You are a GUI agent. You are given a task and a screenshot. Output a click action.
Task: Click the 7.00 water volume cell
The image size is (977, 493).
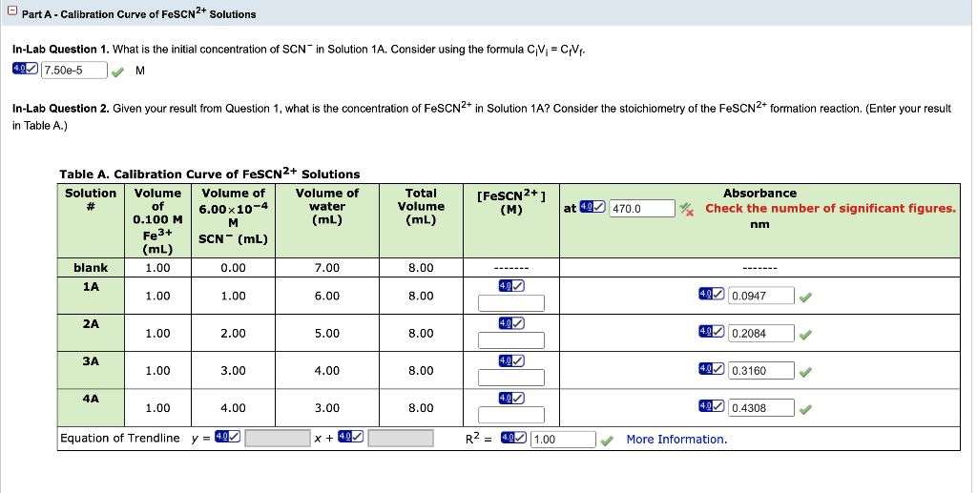coord(327,268)
